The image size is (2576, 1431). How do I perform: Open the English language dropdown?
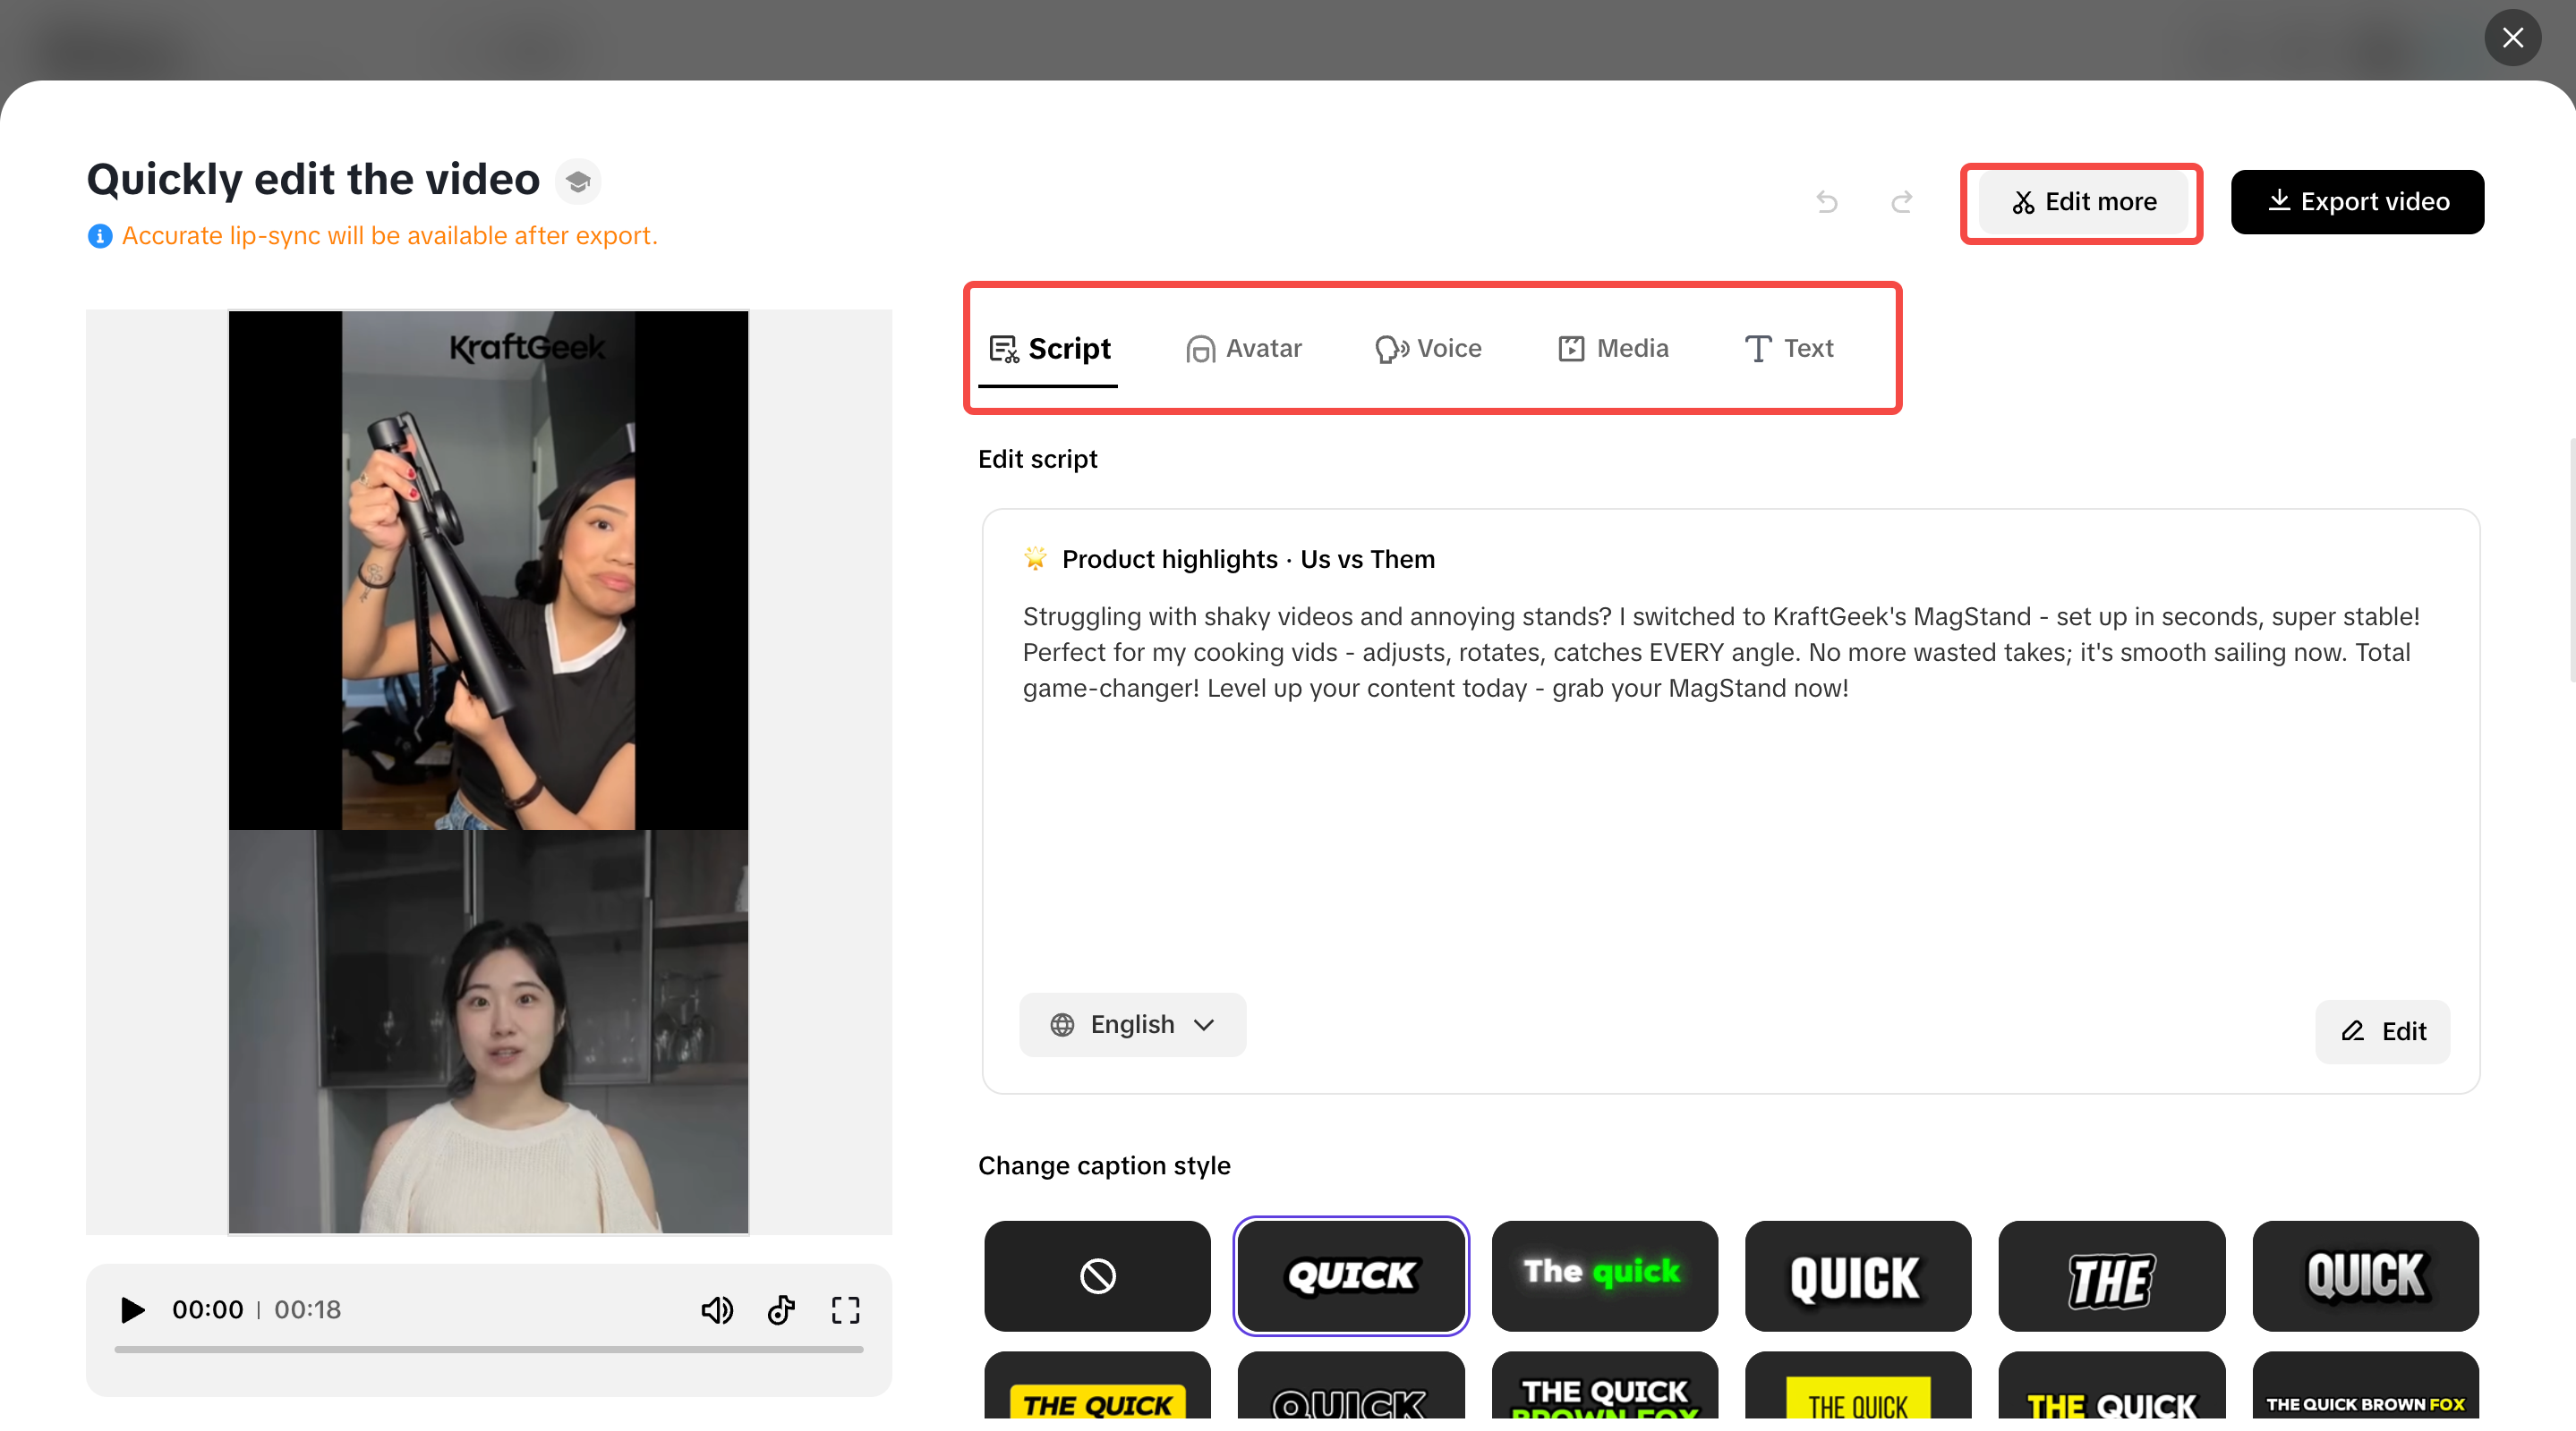1132,1024
